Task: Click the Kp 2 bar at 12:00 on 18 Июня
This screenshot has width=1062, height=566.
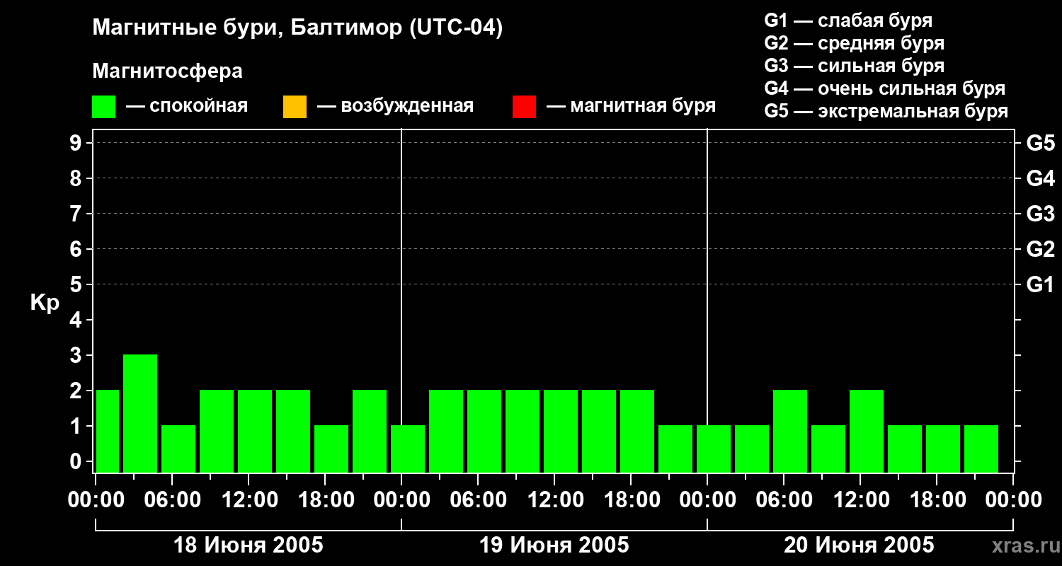Action: pyautogui.click(x=255, y=431)
